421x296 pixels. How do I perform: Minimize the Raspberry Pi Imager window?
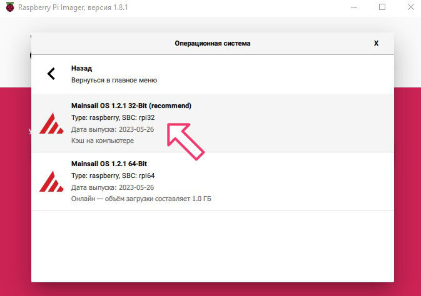(354, 7)
